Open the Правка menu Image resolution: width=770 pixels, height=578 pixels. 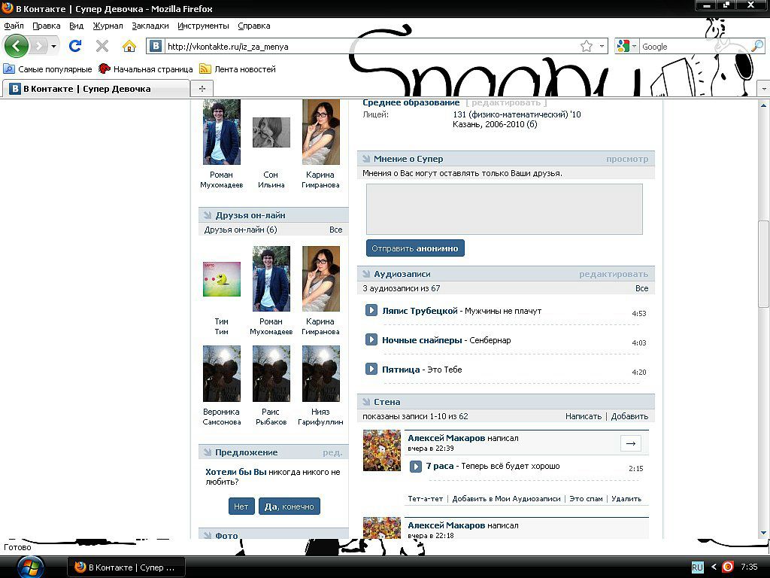(x=46, y=26)
